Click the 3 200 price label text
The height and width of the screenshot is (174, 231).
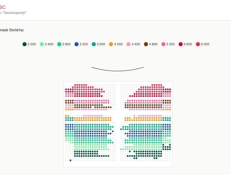click(84, 44)
